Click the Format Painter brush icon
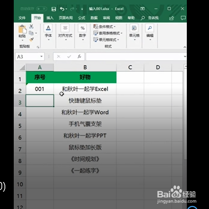Viewport: 209px width, 209px height. (x=32, y=39)
